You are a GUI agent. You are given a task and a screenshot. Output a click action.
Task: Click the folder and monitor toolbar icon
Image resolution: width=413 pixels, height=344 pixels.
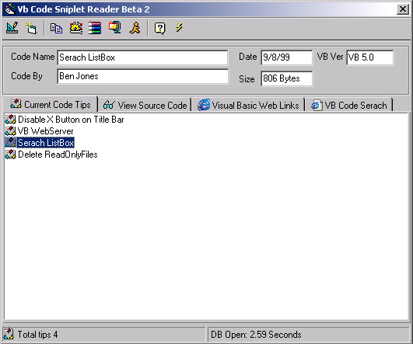[114, 27]
